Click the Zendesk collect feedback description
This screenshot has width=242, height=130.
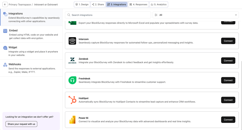[126, 62]
